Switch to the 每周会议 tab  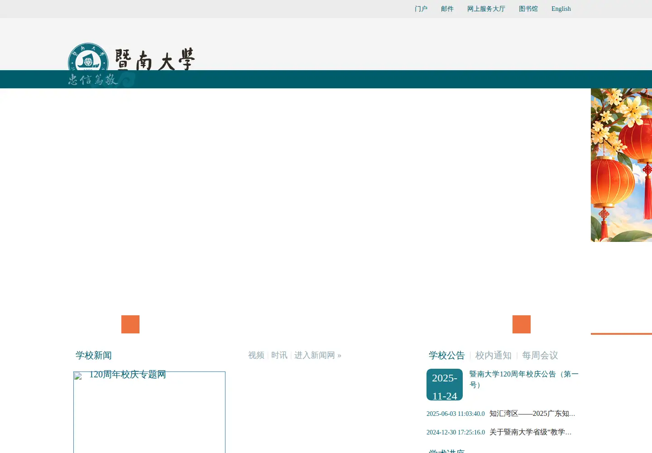[x=540, y=356]
